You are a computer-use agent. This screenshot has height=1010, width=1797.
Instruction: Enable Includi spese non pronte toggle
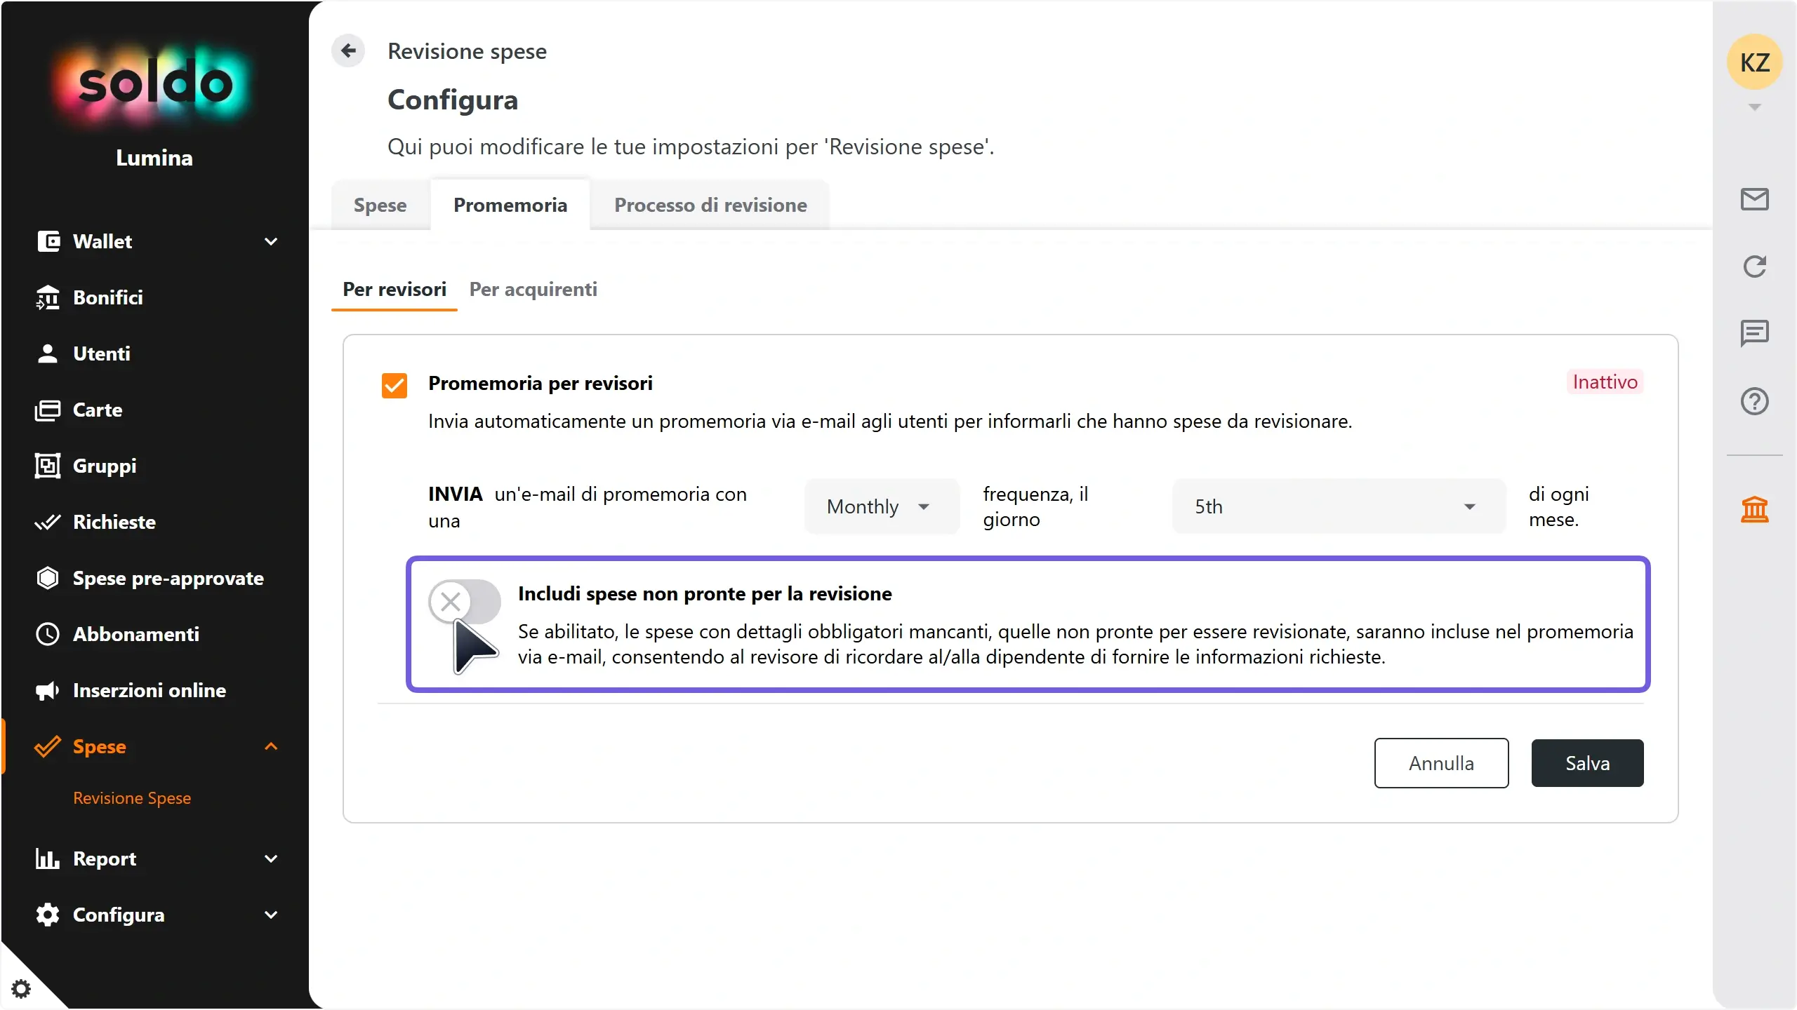pos(465,601)
